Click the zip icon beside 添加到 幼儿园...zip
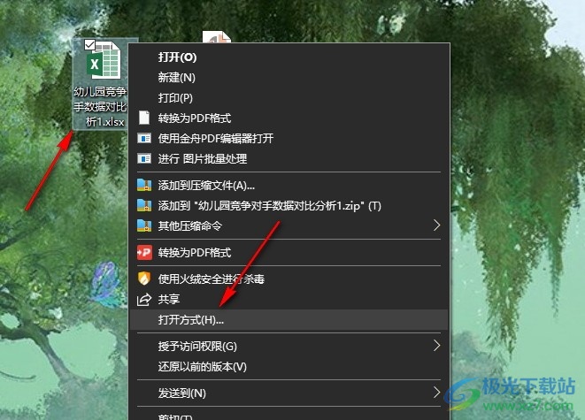The height and width of the screenshot is (420, 585). [x=144, y=205]
